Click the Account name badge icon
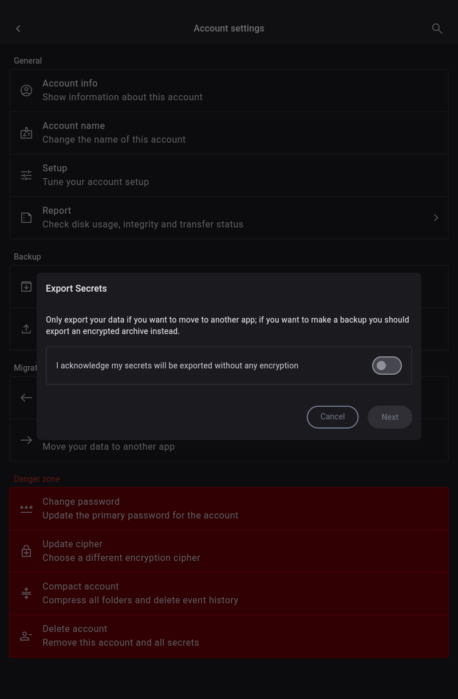Image resolution: width=458 pixels, height=699 pixels. (26, 133)
